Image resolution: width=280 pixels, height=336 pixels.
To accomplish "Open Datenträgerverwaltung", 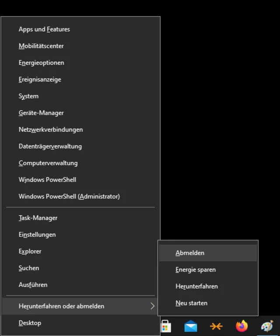I will point(50,146).
